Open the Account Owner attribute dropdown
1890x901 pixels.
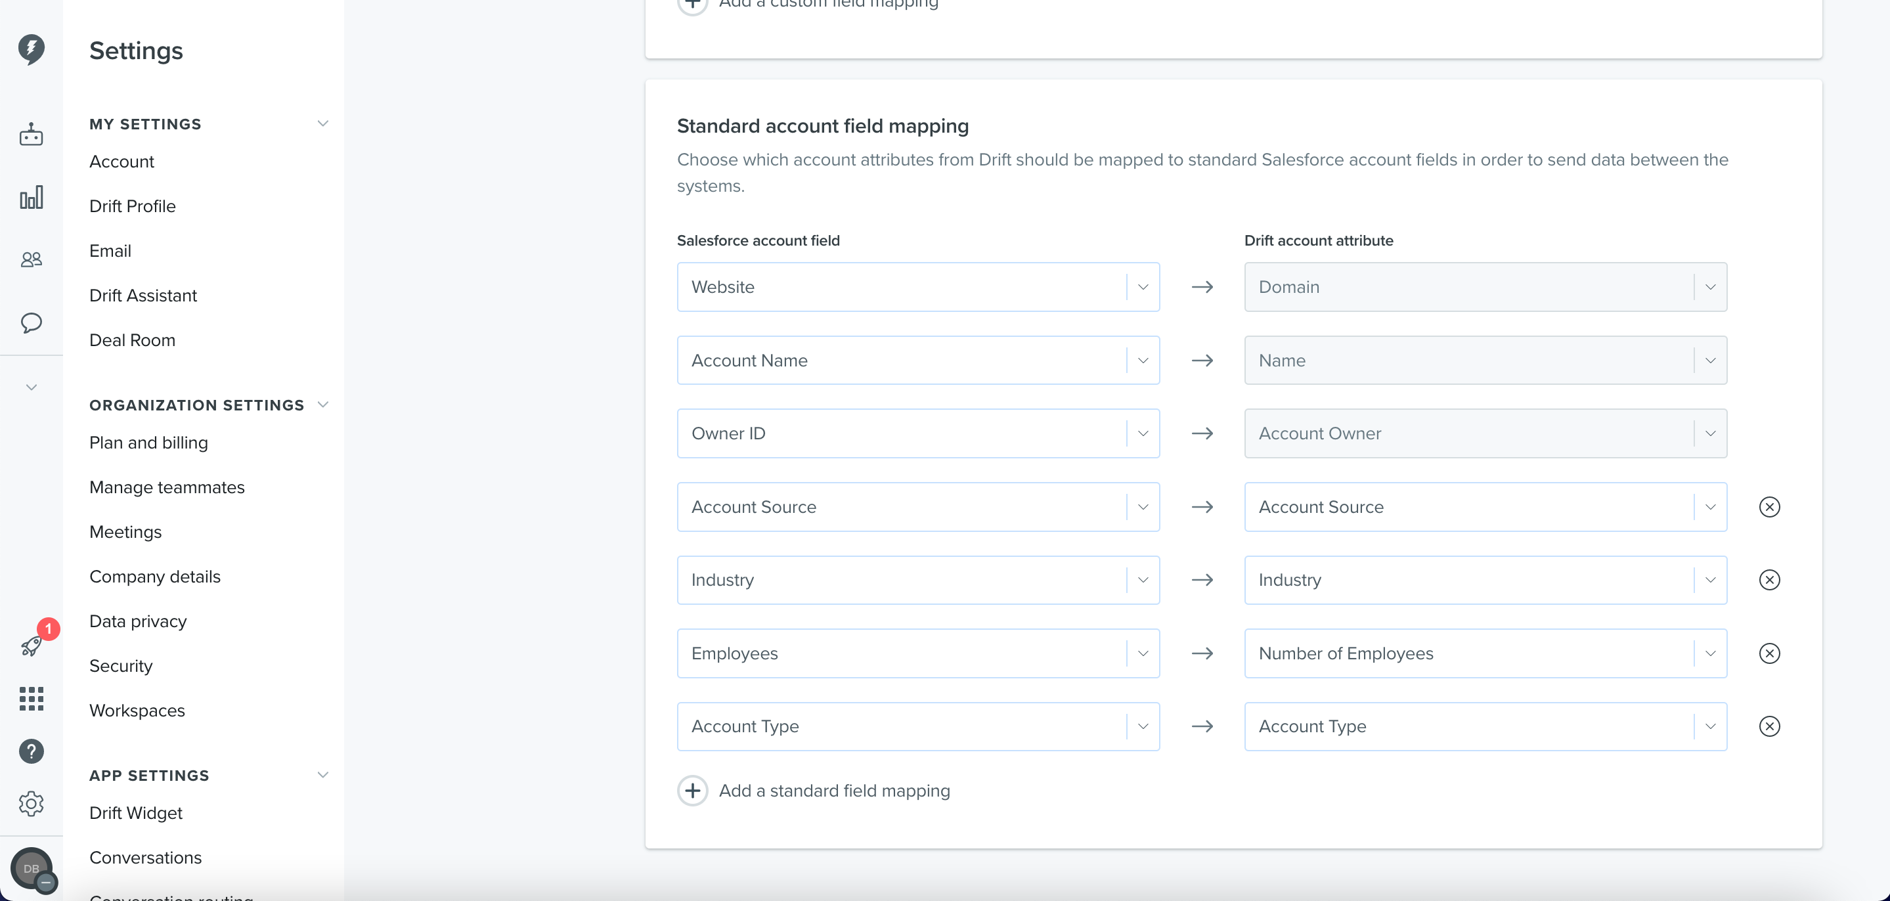tap(1485, 433)
